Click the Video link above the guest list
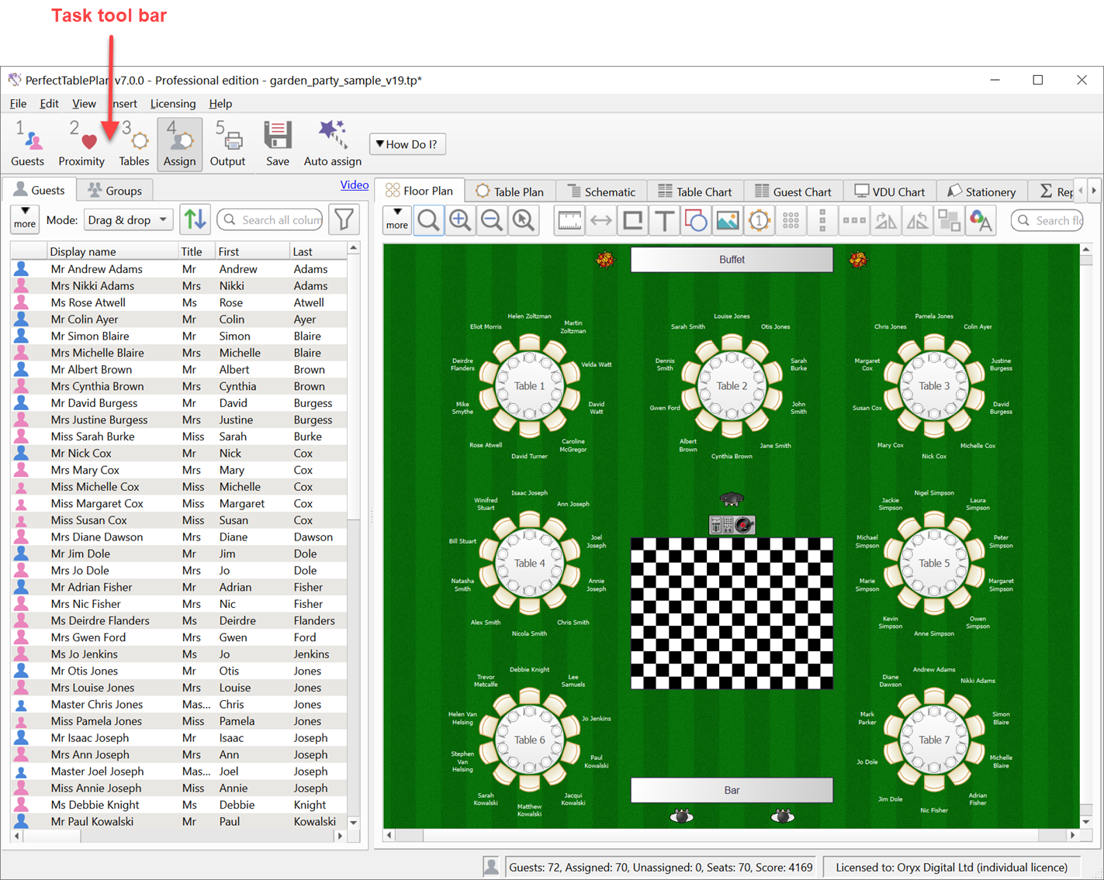Viewport: 1104px width, 880px height. point(355,185)
